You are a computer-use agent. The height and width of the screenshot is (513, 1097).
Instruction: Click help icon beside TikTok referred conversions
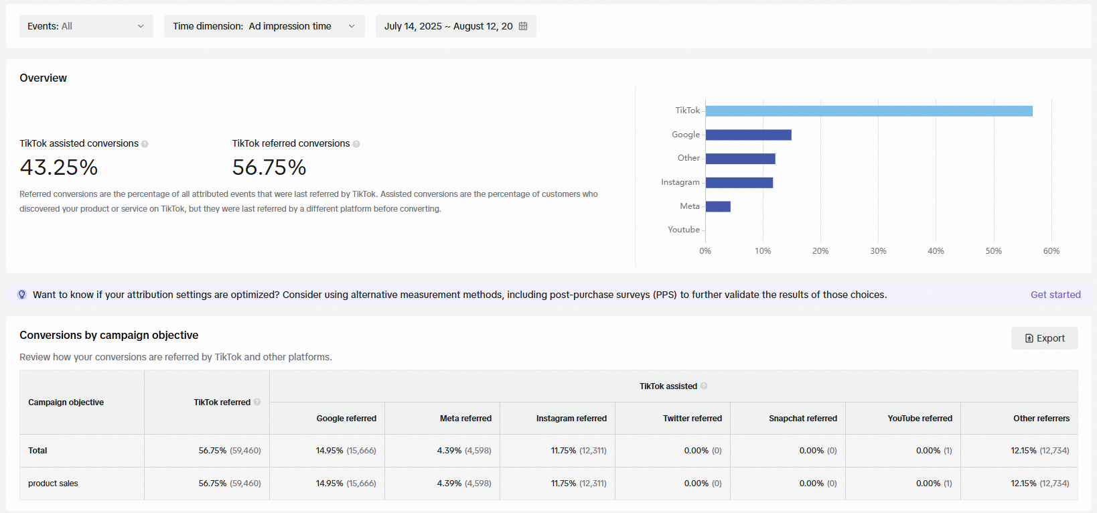(356, 144)
